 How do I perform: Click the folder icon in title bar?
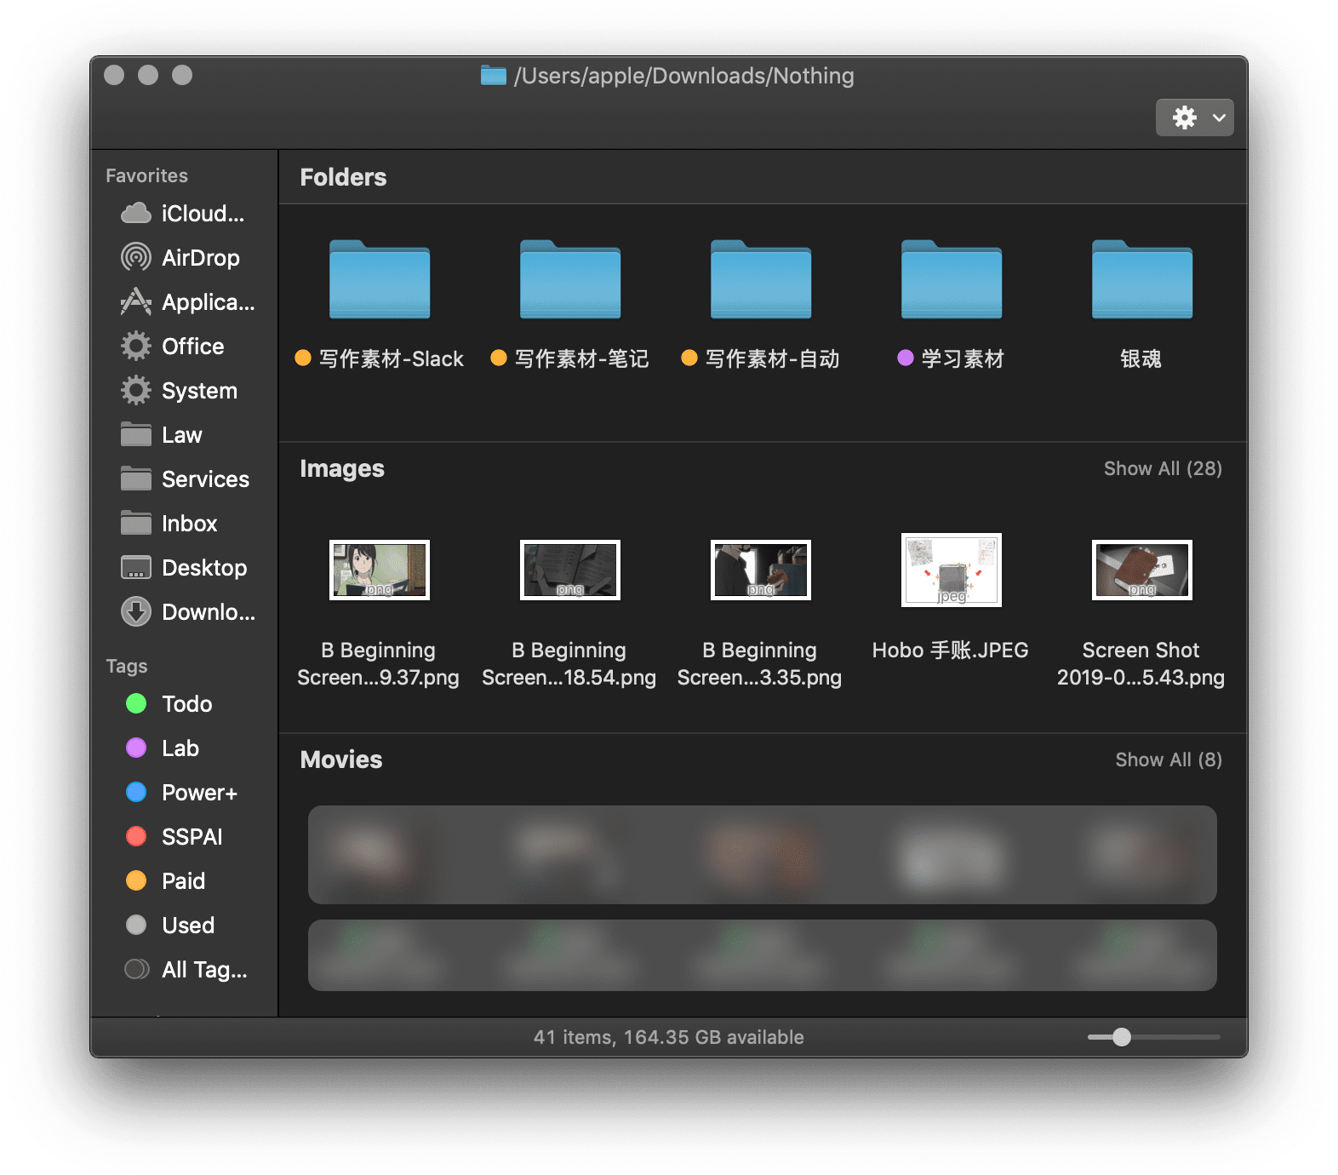pos(493,76)
